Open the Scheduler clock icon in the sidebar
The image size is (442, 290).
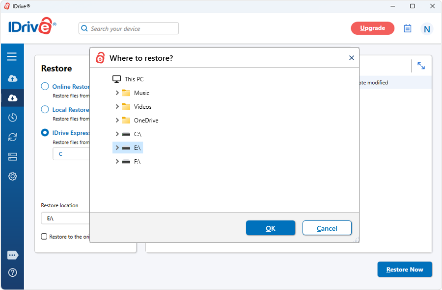coord(12,117)
